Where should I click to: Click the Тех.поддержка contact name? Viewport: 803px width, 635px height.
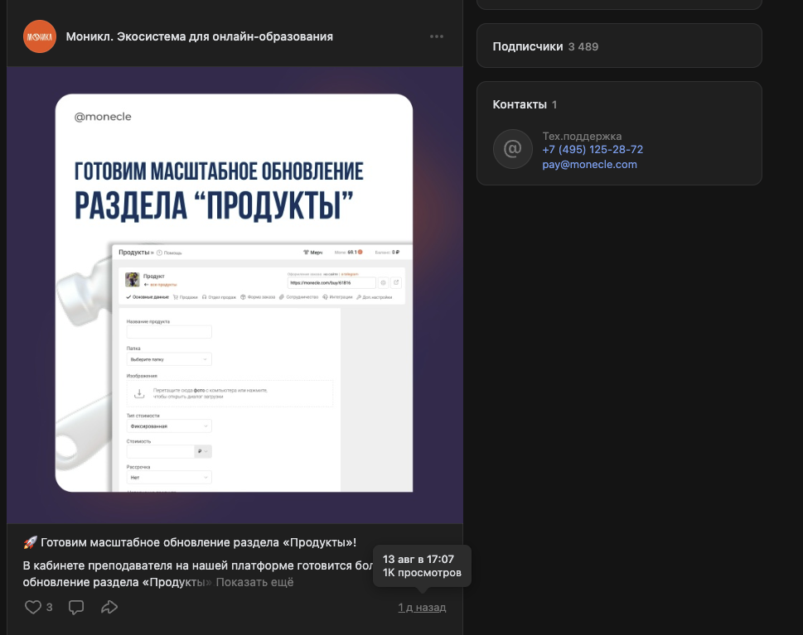pyautogui.click(x=582, y=136)
